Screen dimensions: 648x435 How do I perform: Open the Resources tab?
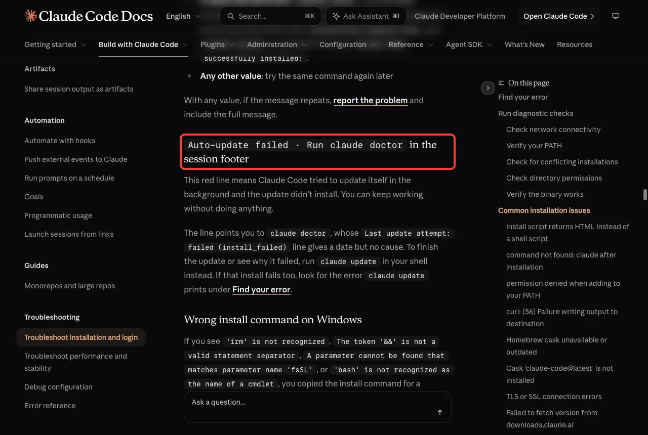(x=575, y=45)
